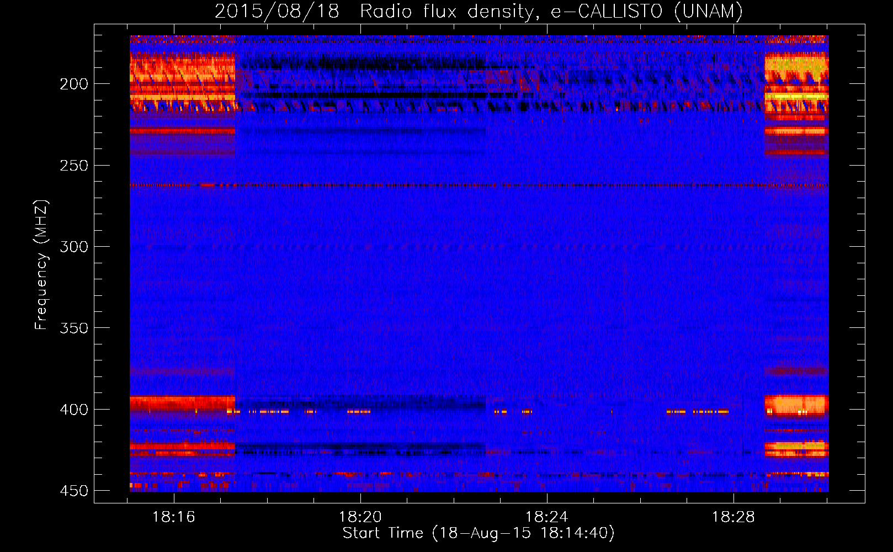Click the 18:16 time tick label
893x552 pixels.
tap(174, 517)
